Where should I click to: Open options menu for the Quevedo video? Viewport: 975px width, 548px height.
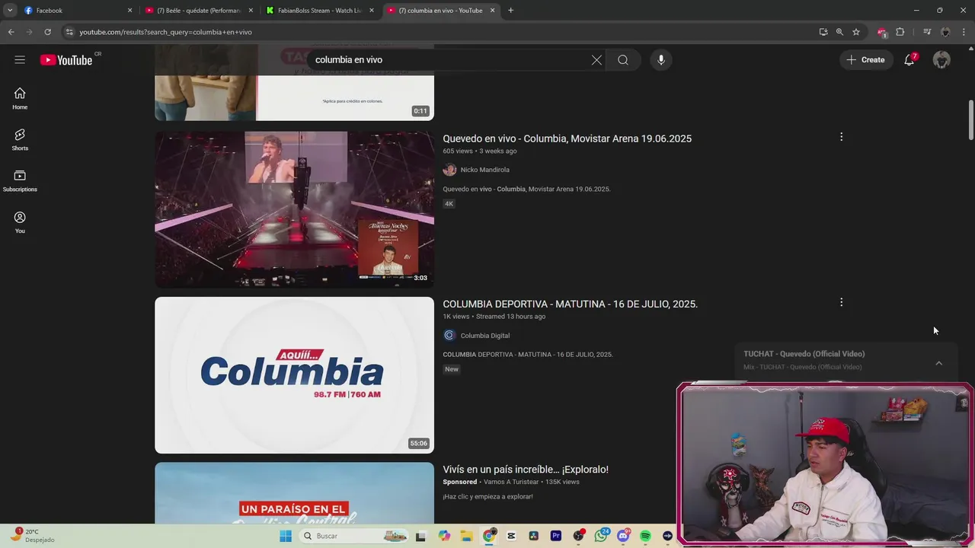point(841,137)
